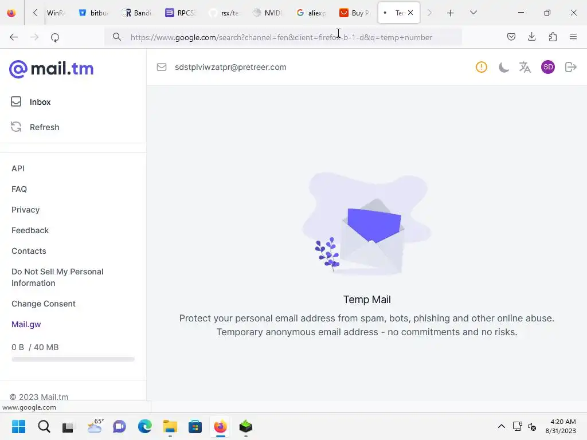
Task: Switch to the Buy P tab
Action: pyautogui.click(x=354, y=13)
